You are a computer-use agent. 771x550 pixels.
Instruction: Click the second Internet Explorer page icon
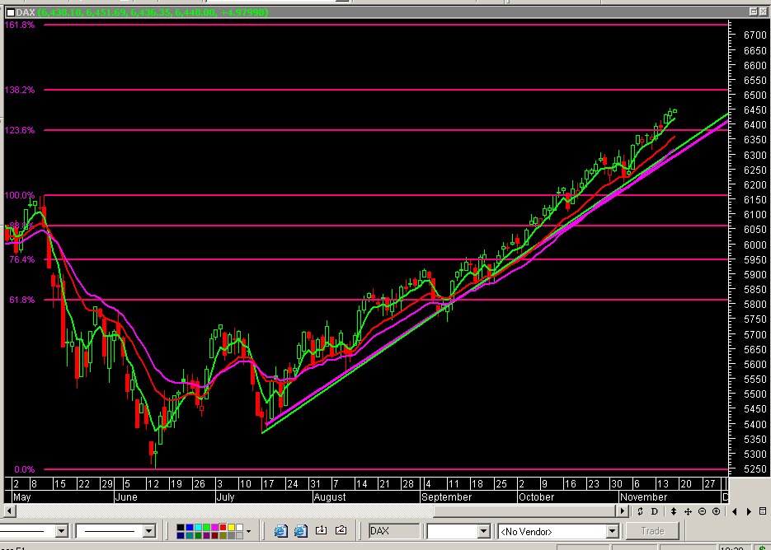click(x=300, y=531)
